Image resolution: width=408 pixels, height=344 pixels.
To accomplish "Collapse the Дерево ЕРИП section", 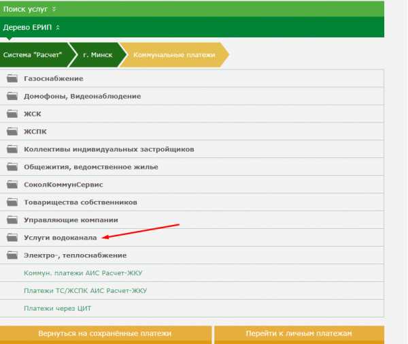I will (32, 27).
